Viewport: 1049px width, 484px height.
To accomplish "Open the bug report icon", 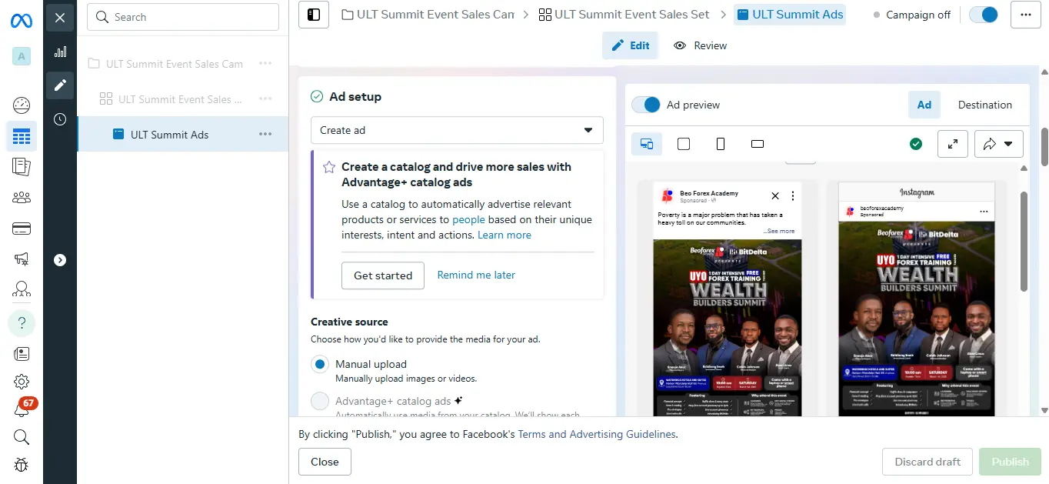I will 22,465.
